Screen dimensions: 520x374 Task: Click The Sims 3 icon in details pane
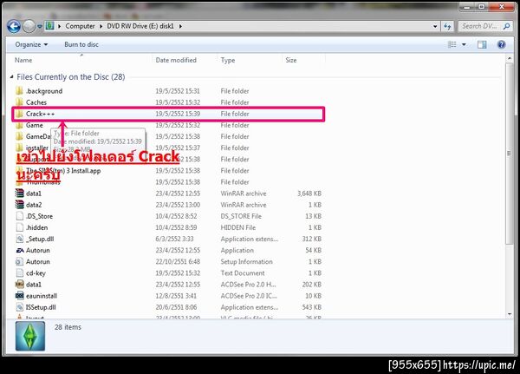click(x=29, y=336)
